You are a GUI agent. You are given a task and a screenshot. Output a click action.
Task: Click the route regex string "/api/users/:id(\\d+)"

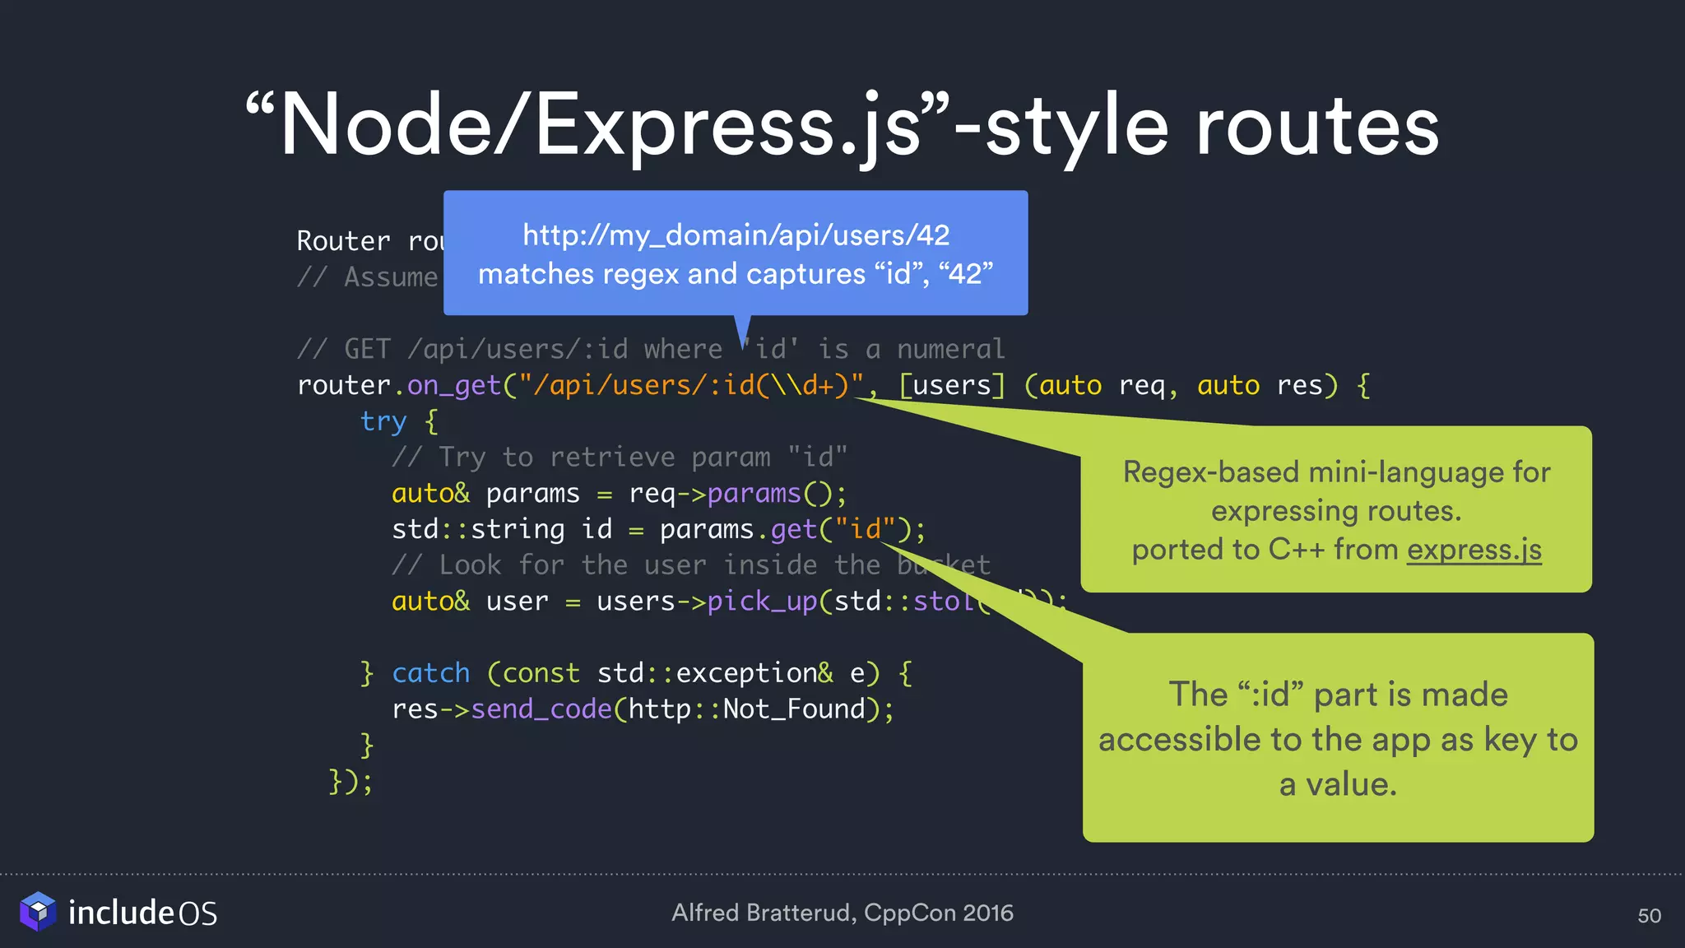pyautogui.click(x=691, y=385)
